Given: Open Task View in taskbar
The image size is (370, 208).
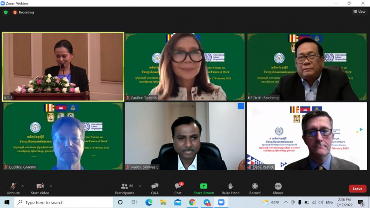Looking at the screenshot, I should click(134, 202).
